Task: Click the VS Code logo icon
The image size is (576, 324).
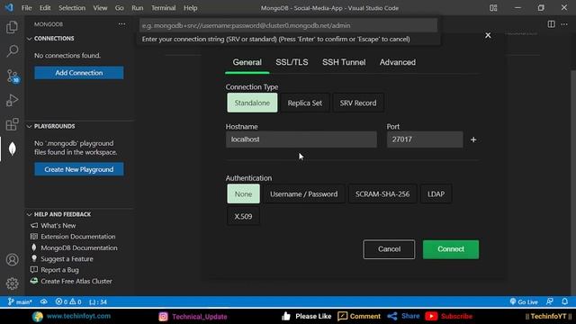Action: tap(9, 8)
